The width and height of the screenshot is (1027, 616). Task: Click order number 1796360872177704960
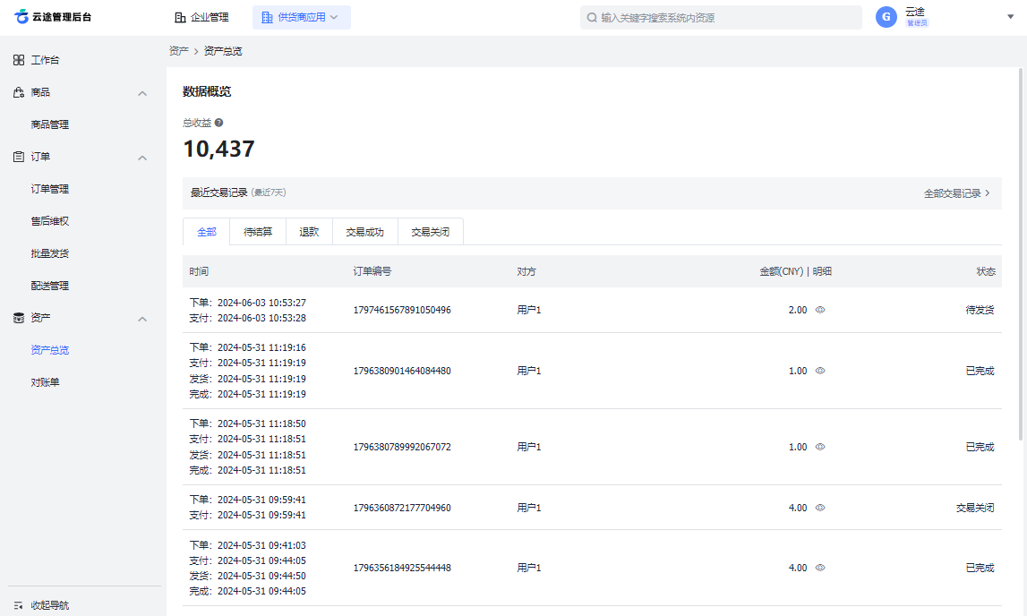tap(402, 508)
